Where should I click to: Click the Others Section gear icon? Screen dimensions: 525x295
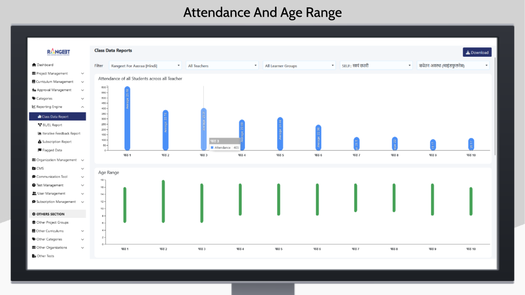coord(34,214)
